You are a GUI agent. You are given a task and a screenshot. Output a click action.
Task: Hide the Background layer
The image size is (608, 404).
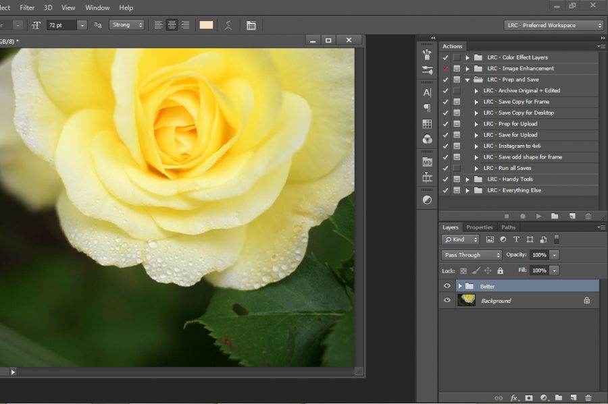[x=447, y=300]
